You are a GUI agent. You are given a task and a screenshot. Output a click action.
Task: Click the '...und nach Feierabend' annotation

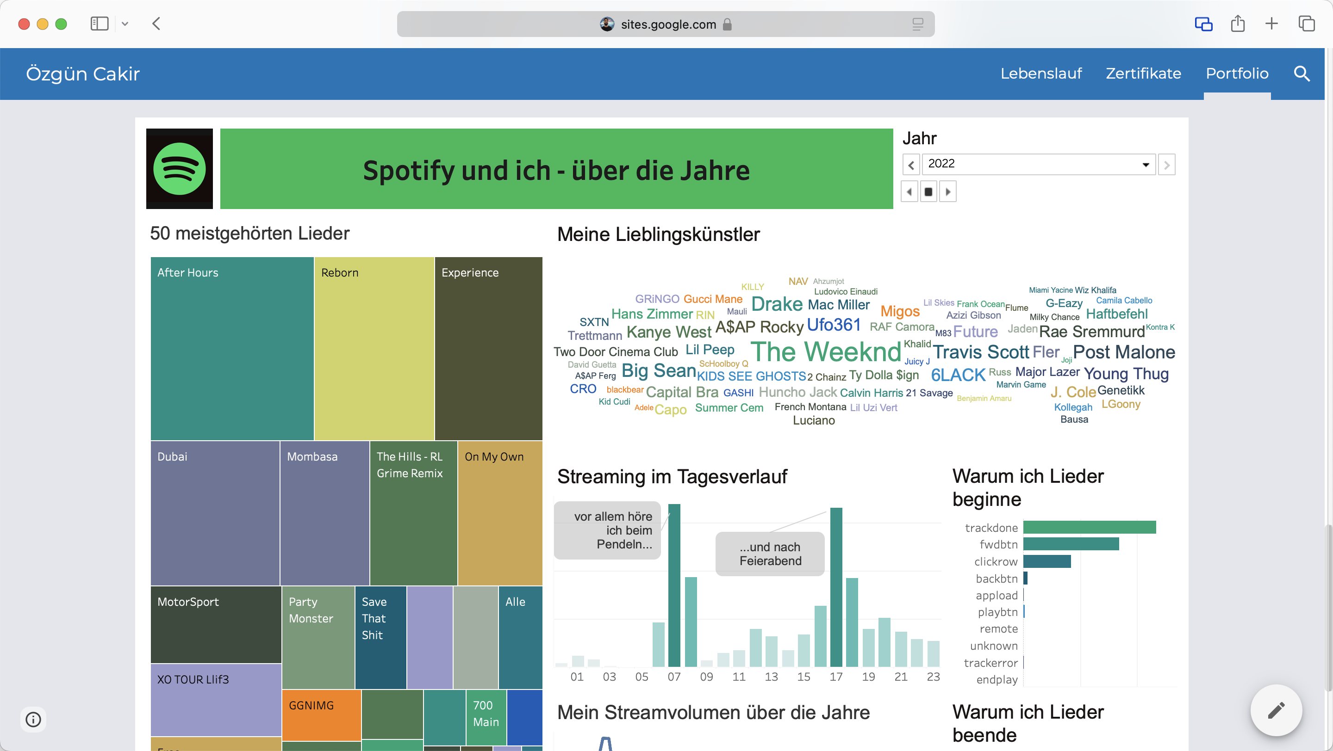tap(769, 554)
